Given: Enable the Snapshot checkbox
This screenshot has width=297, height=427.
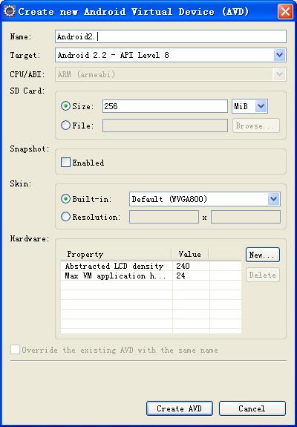Looking at the screenshot, I should pyautogui.click(x=65, y=163).
